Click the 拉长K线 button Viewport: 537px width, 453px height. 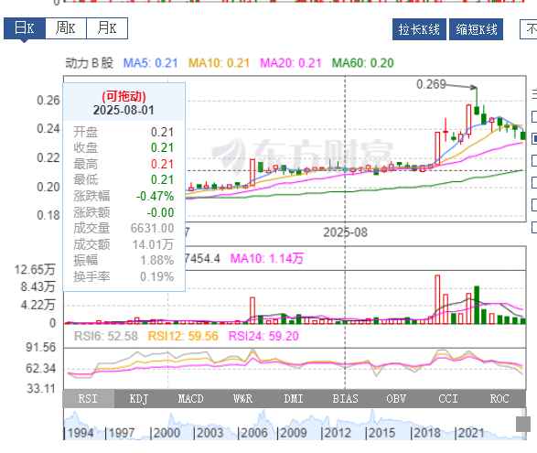(419, 29)
